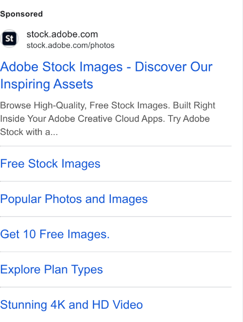
Task: Click the 'Browse High-Quality' description text
Action: pos(44,105)
